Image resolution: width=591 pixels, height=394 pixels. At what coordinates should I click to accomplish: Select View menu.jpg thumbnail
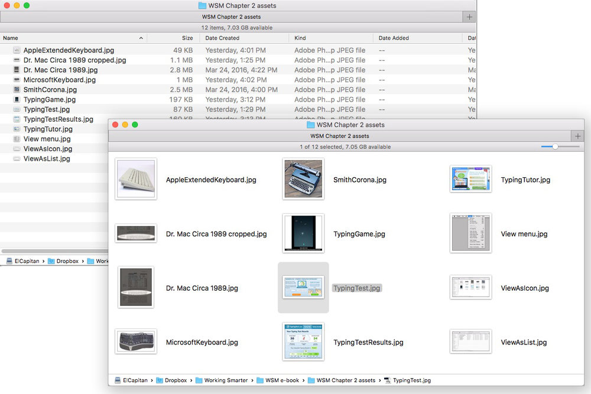tap(471, 233)
